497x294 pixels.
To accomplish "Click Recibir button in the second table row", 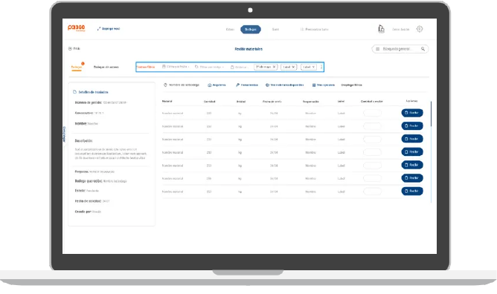I will (412, 125).
